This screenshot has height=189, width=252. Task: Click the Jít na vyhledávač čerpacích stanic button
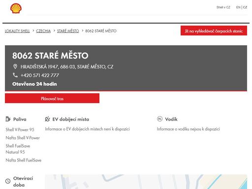click(214, 31)
